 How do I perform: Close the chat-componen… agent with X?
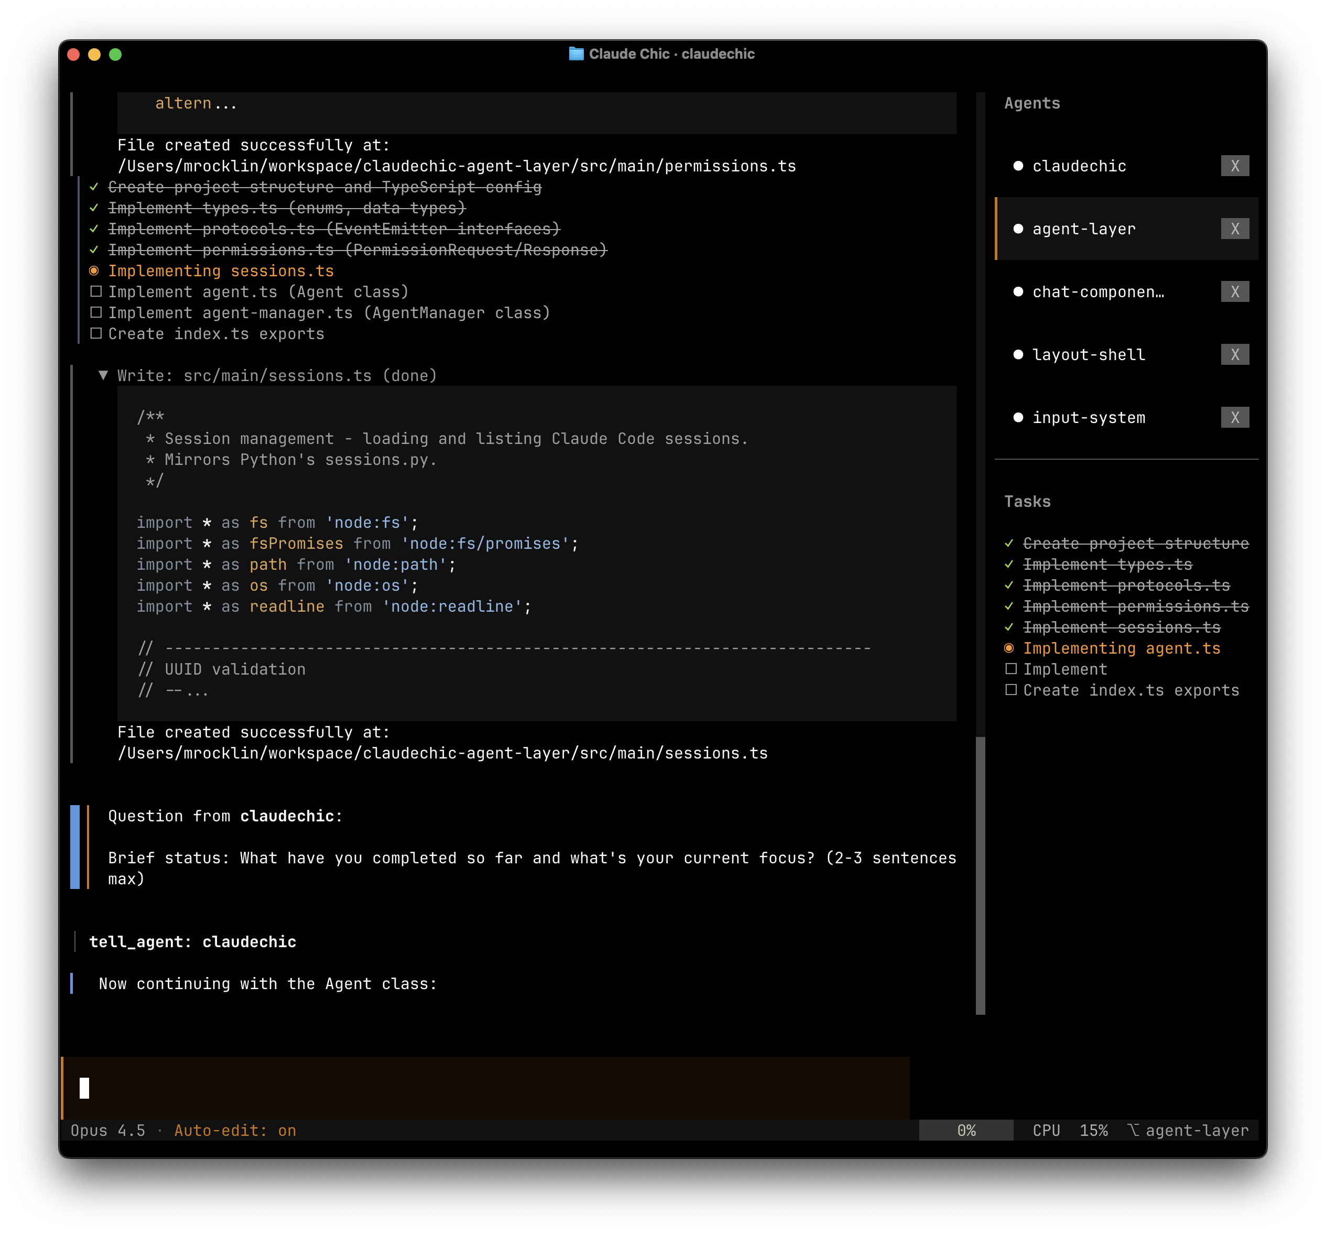click(1235, 291)
